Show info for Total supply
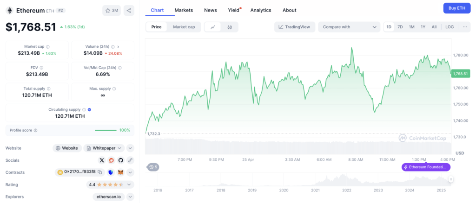 pos(49,89)
